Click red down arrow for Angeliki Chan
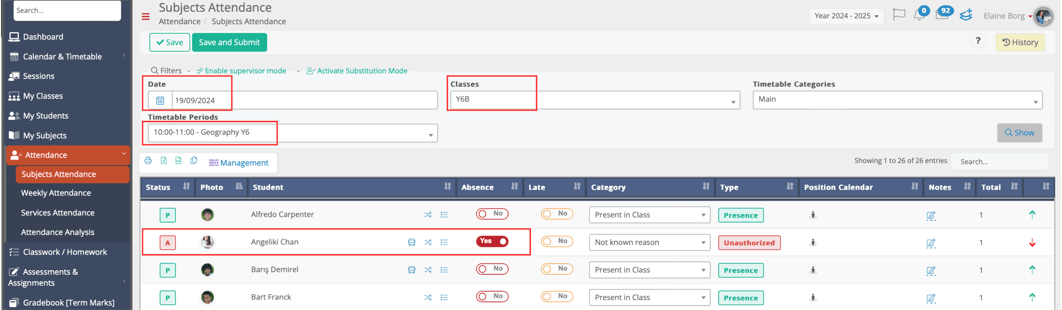1062x310 pixels. click(x=1032, y=243)
